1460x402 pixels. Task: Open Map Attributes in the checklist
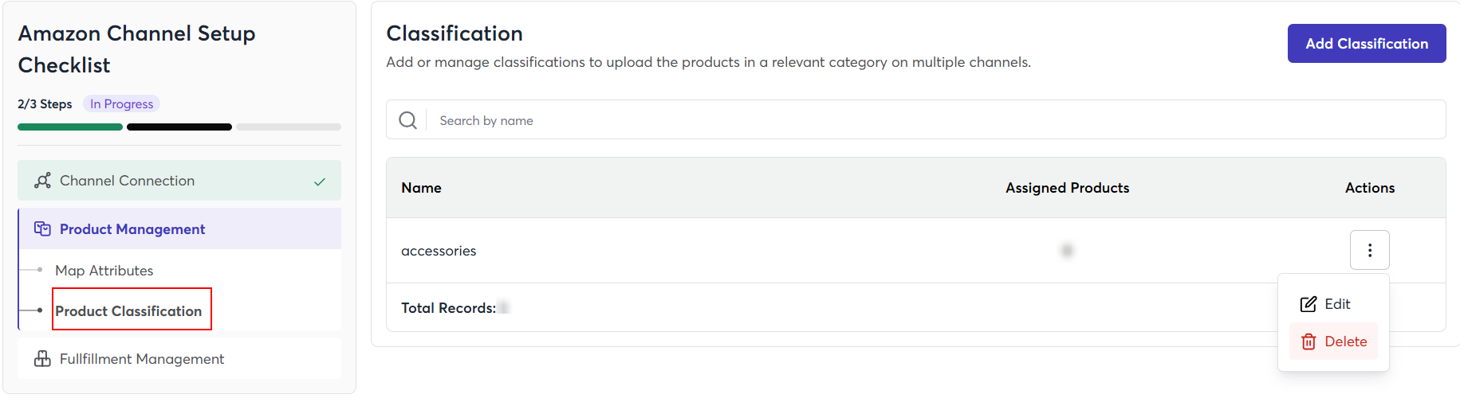point(104,271)
